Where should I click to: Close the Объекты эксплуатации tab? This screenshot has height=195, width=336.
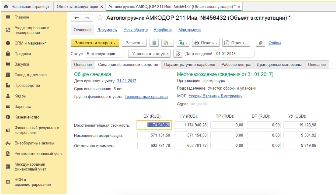point(101,7)
